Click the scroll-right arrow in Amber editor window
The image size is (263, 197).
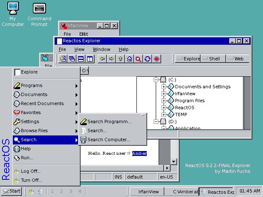[x=167, y=168]
